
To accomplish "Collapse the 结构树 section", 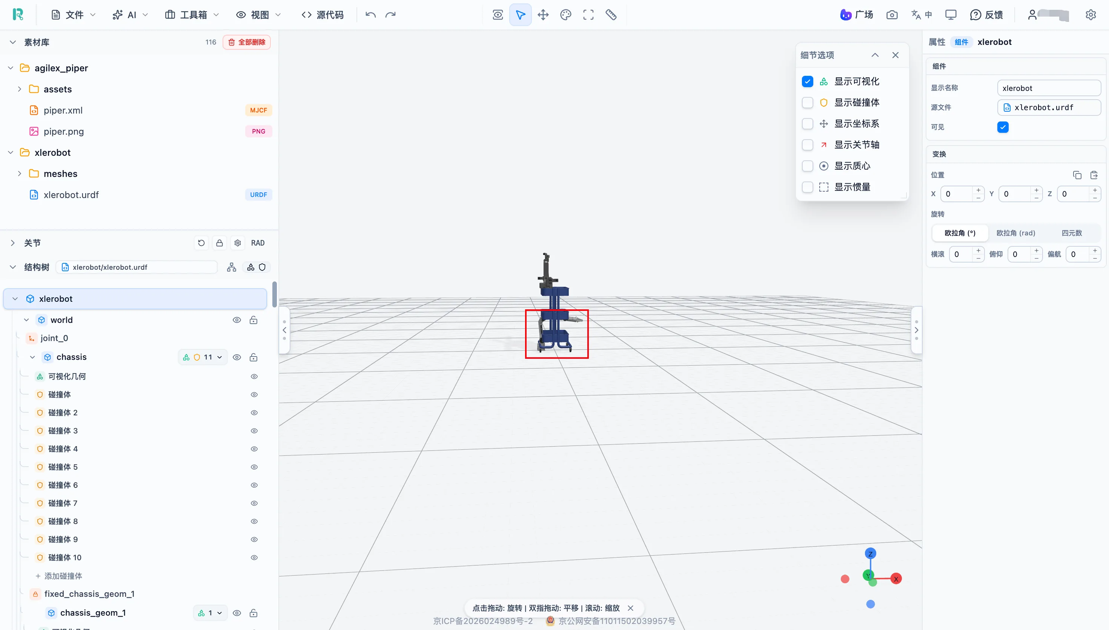I will tap(13, 267).
